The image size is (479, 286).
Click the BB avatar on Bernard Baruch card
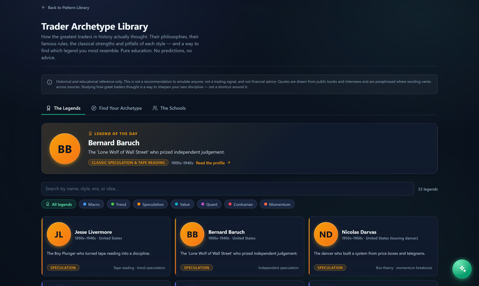click(x=192, y=234)
